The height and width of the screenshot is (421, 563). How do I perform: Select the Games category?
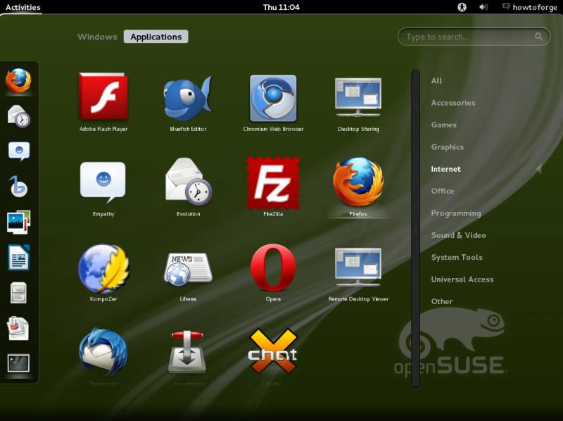click(444, 125)
